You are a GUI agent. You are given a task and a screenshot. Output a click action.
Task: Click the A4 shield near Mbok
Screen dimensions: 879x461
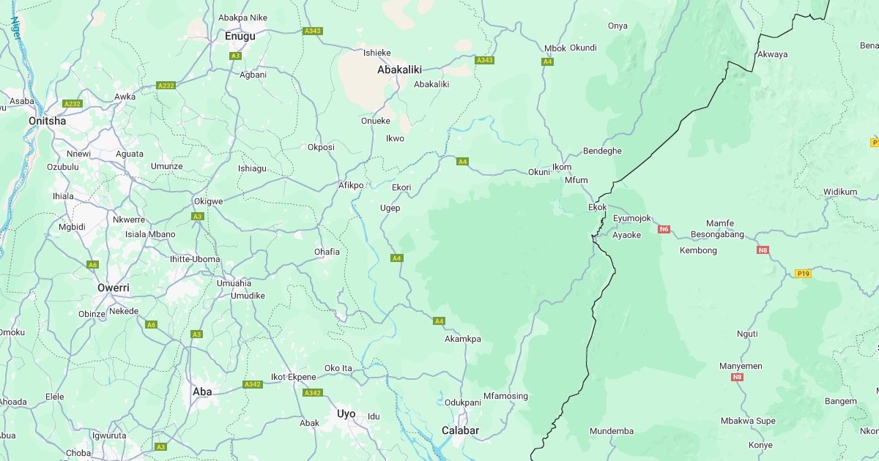(547, 61)
